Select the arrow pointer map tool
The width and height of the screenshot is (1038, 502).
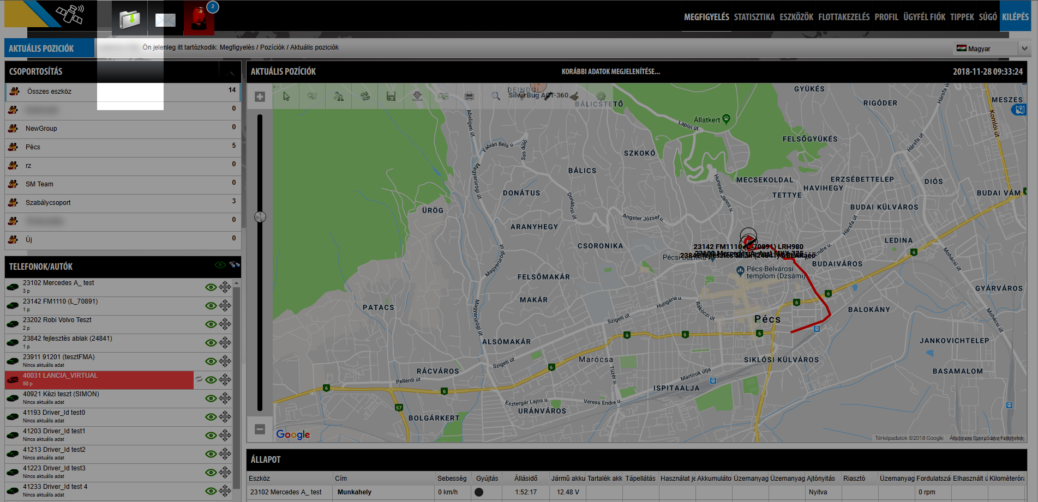[286, 96]
